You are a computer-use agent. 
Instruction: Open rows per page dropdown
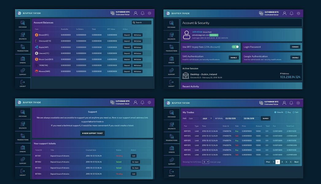coord(206,162)
